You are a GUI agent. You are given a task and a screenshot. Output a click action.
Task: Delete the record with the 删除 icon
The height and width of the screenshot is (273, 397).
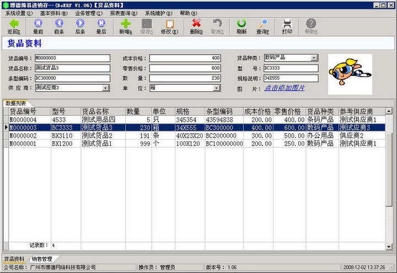tap(196, 26)
